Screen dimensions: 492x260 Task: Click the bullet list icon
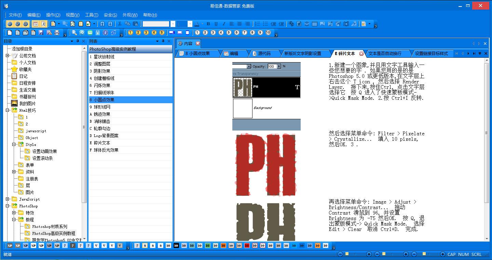coord(266,24)
